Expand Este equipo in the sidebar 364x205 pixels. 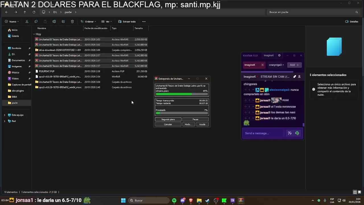tap(5, 115)
